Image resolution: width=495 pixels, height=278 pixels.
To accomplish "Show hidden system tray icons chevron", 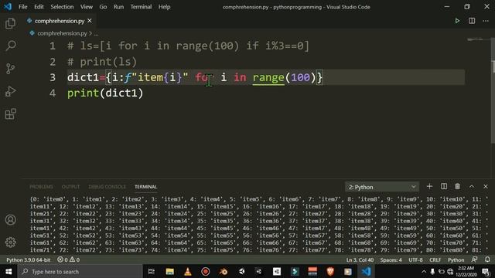I will 424,271.
